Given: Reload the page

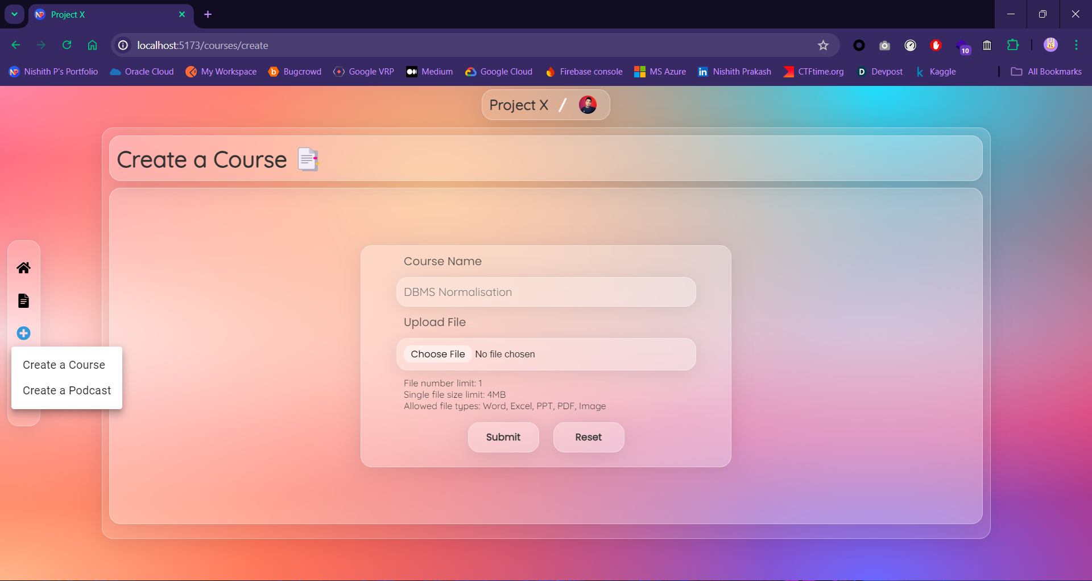Looking at the screenshot, I should pyautogui.click(x=67, y=45).
